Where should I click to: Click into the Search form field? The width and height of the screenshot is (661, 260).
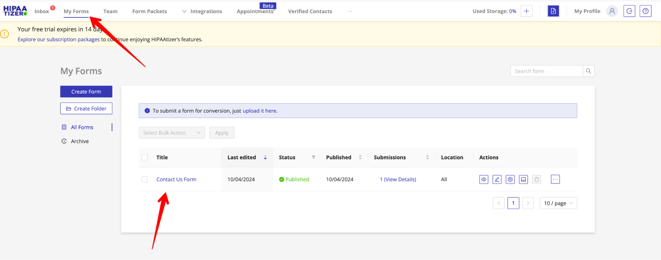(x=546, y=71)
